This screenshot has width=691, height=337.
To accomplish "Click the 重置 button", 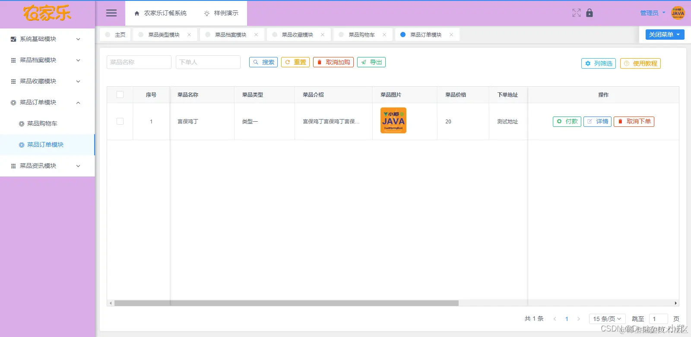I will coord(295,62).
